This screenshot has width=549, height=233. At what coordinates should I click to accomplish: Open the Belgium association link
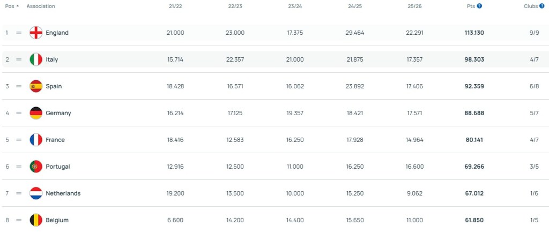pyautogui.click(x=57, y=220)
